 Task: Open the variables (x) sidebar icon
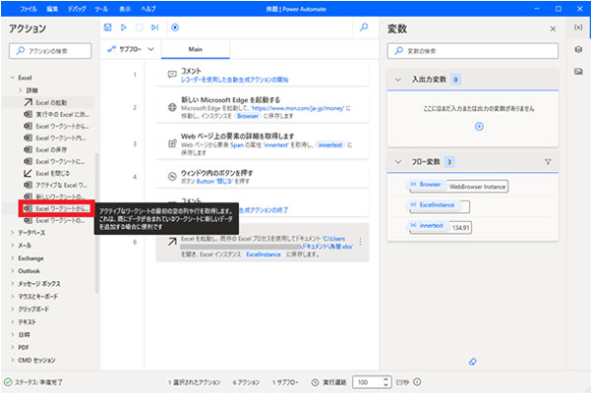coord(578,28)
